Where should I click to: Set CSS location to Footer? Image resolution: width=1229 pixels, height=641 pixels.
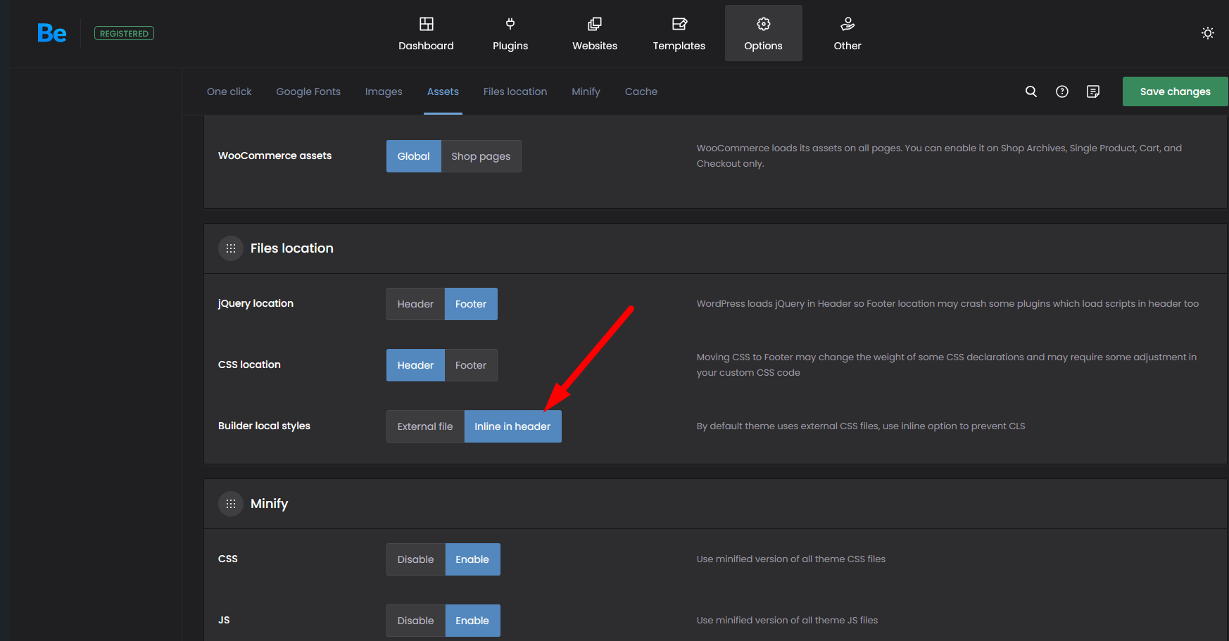tap(471, 365)
